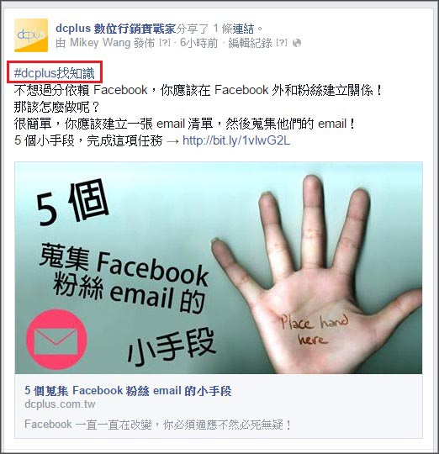Click the link description starting Facebook 一直一直在改變
Viewport: 439px width, 454px height.
click(158, 425)
